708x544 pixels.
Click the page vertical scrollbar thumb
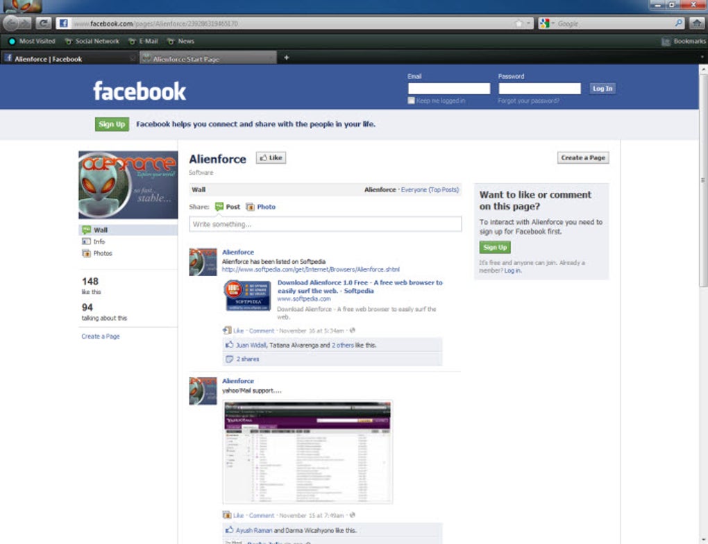pos(703,180)
